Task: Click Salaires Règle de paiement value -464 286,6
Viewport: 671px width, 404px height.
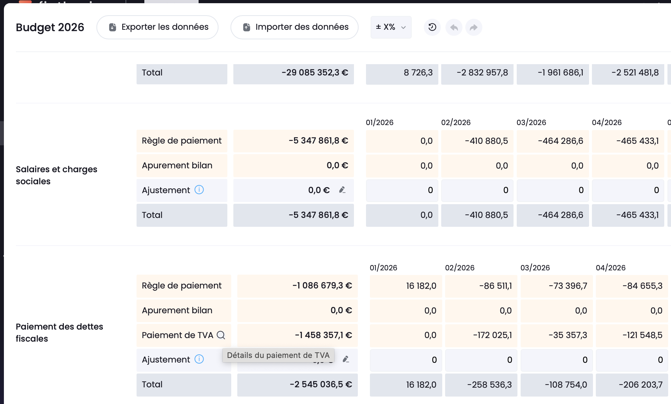Action: (x=553, y=141)
